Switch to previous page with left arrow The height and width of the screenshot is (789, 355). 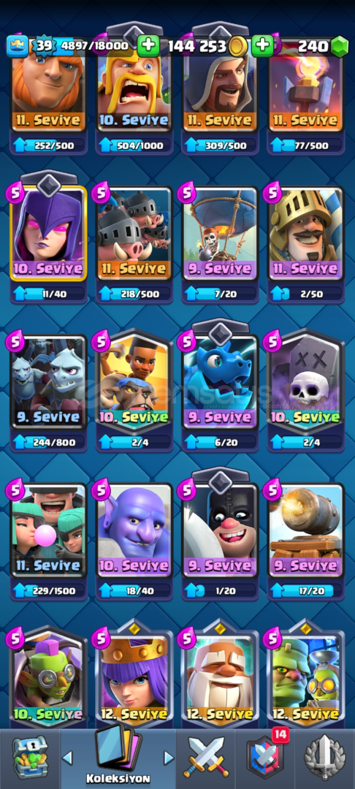67,758
